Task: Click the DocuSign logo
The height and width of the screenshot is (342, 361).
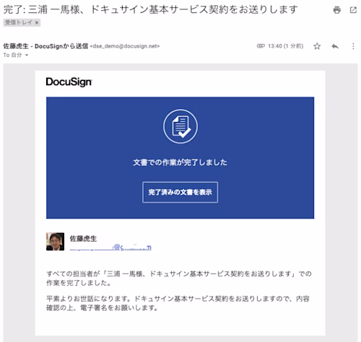Action: tap(69, 82)
